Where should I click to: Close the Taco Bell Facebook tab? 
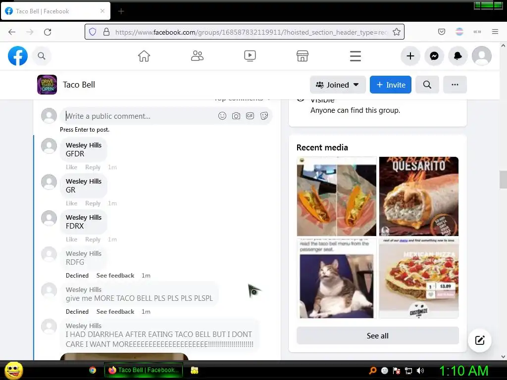click(x=102, y=11)
